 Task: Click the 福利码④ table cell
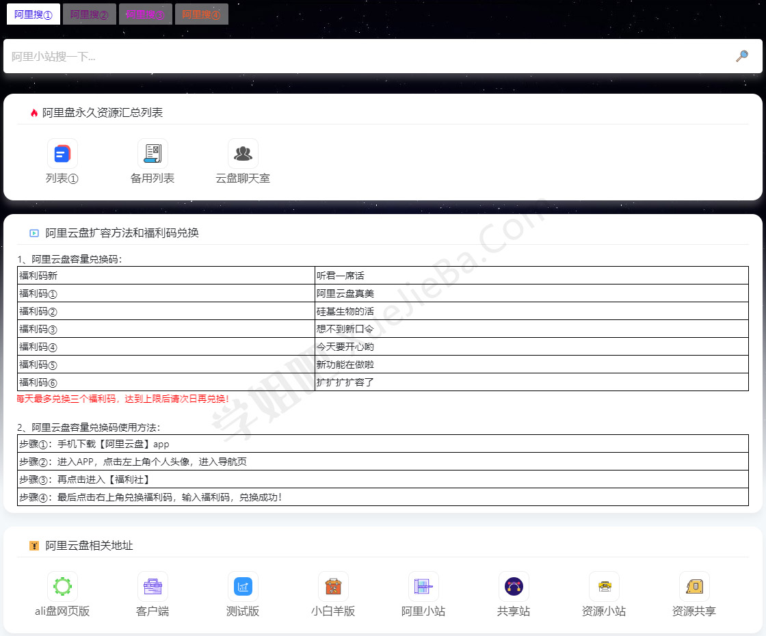point(166,346)
